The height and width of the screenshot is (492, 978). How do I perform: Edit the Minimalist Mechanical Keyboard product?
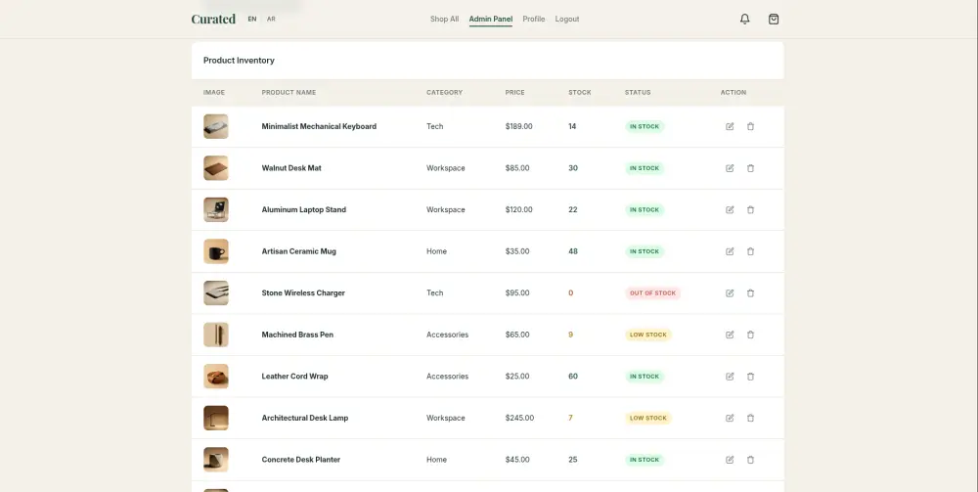click(730, 126)
